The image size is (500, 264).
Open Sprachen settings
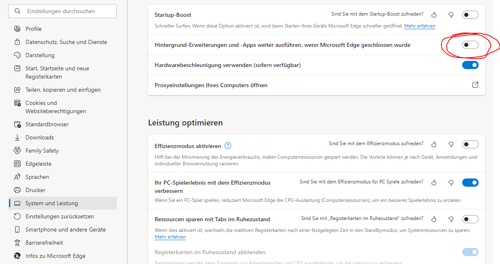pos(62,177)
